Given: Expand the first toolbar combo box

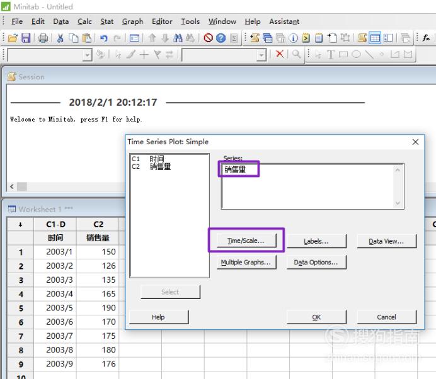Looking at the screenshot, I should [x=88, y=55].
